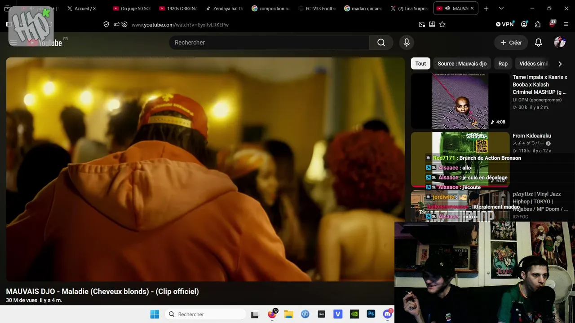
Task: Open Task View on the taskbar
Action: coord(255,314)
